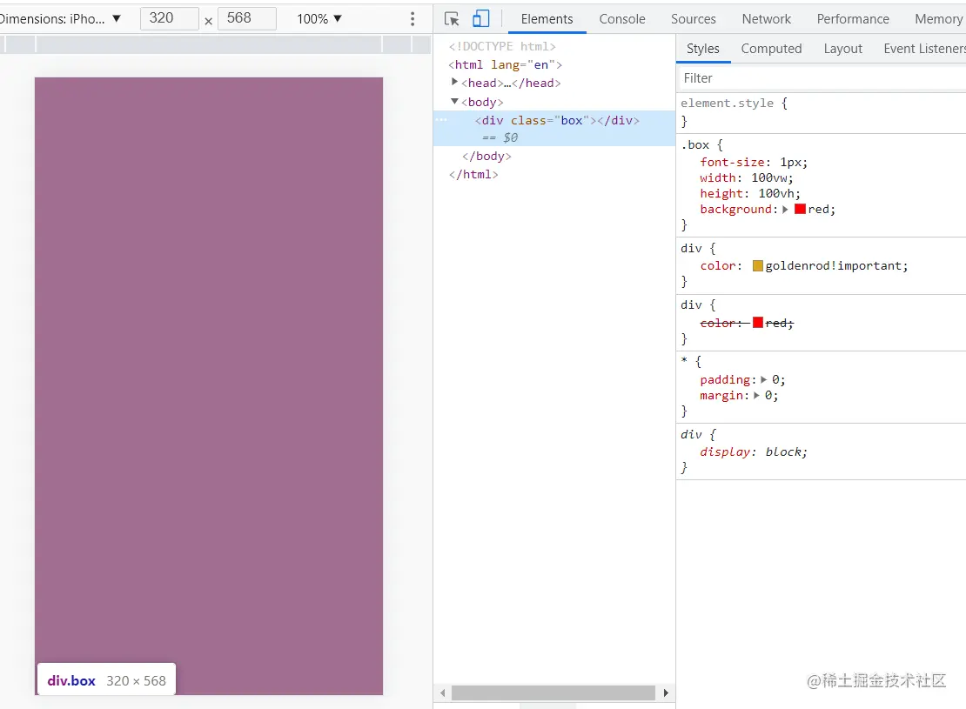Expand the head element node
This screenshot has width=966, height=709.
pos(454,82)
